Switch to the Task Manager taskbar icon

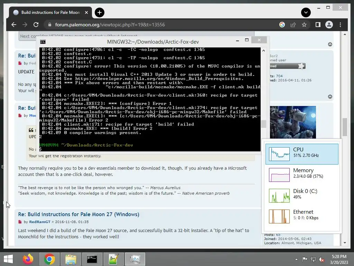(x=135, y=259)
